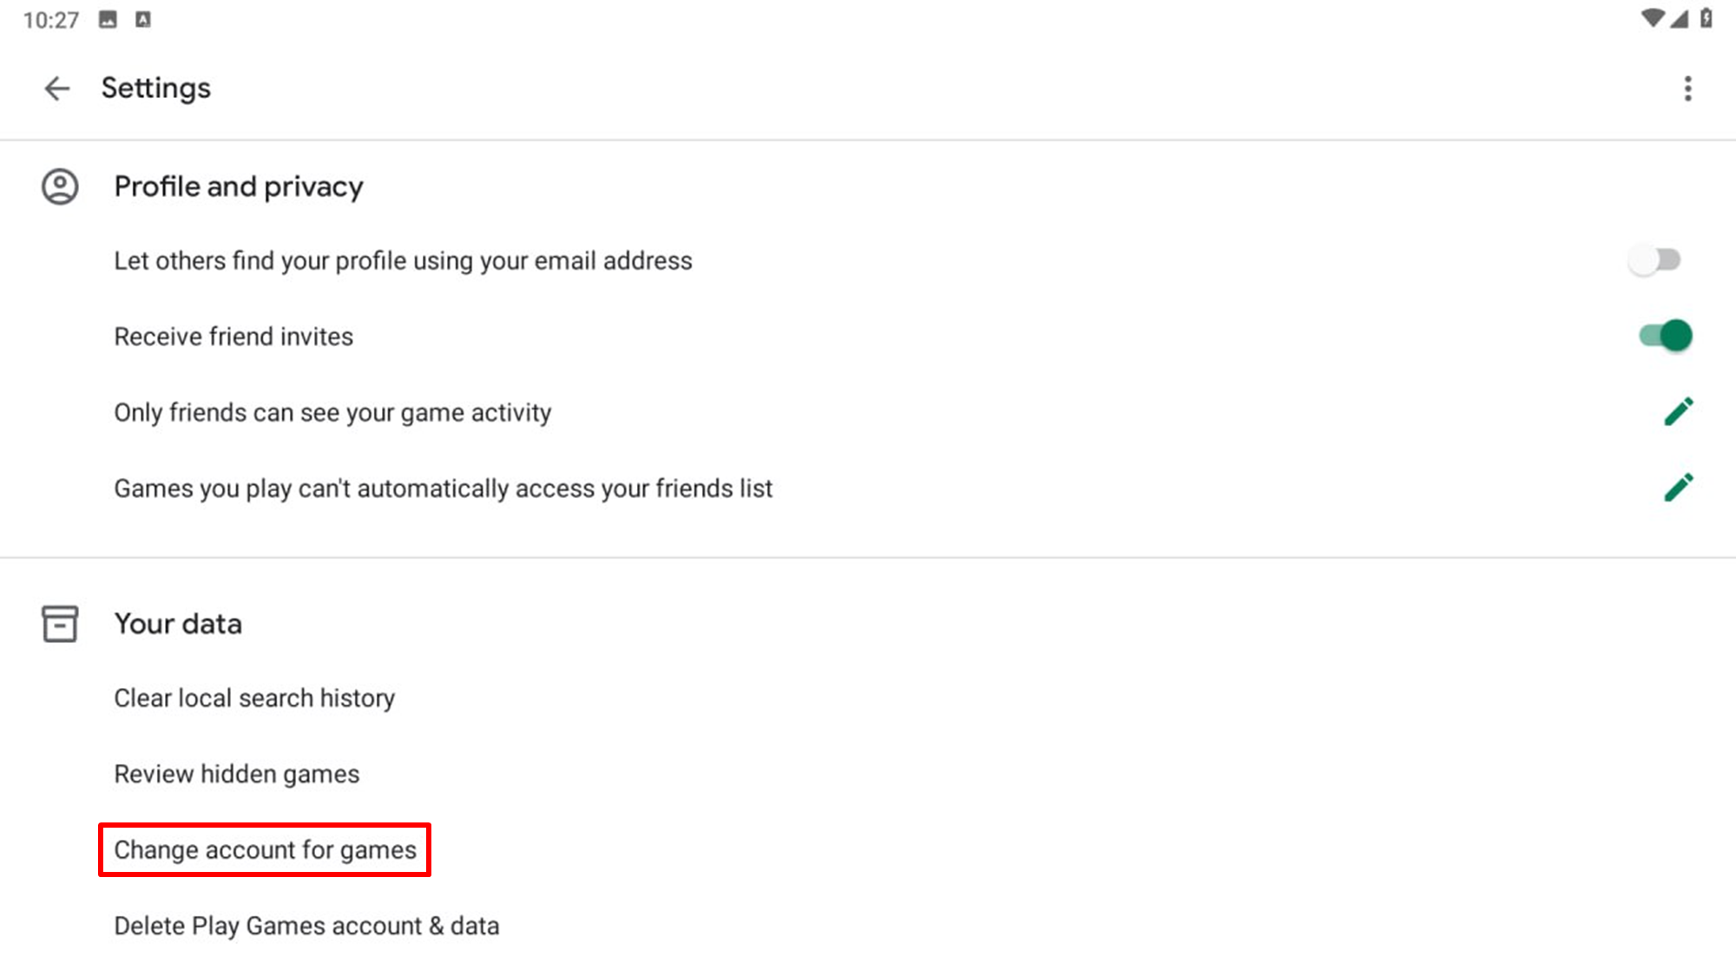
Task: Open the three-dot overflow menu
Action: click(1687, 88)
